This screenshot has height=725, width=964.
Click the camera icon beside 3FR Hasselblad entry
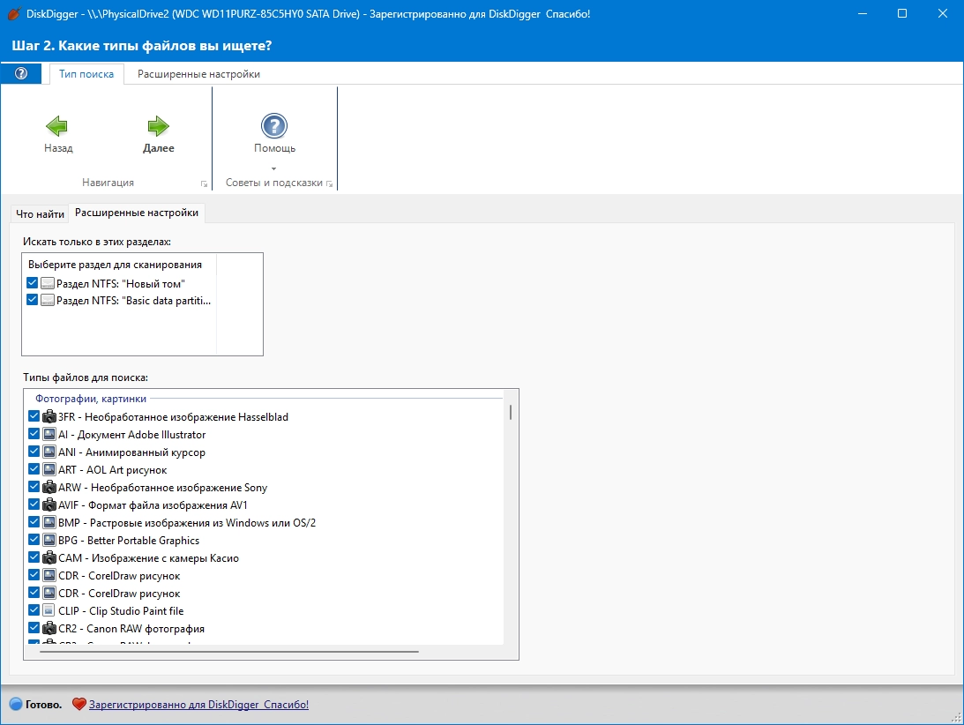49,416
